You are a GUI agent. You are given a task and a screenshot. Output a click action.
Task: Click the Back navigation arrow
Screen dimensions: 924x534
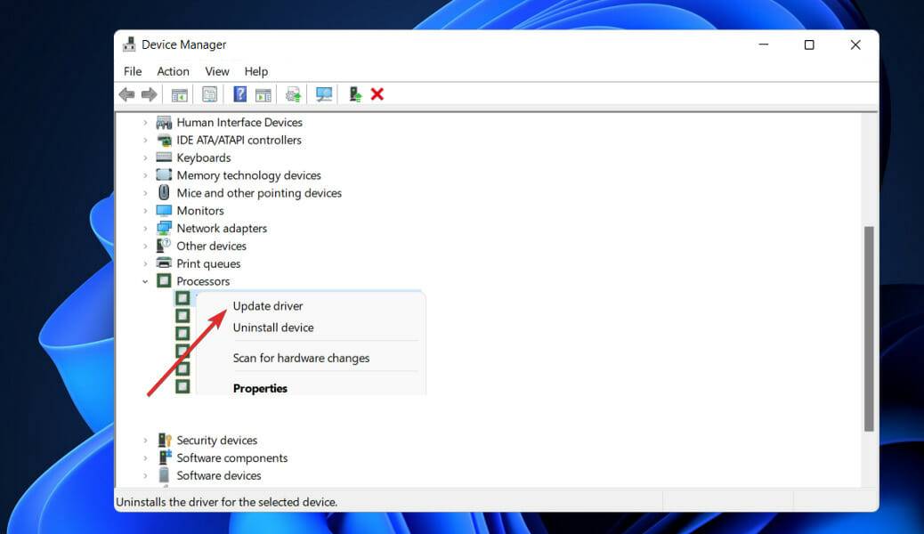(126, 93)
